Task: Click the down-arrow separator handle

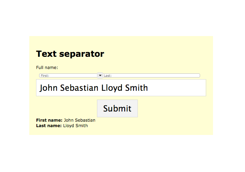Action: (100, 75)
